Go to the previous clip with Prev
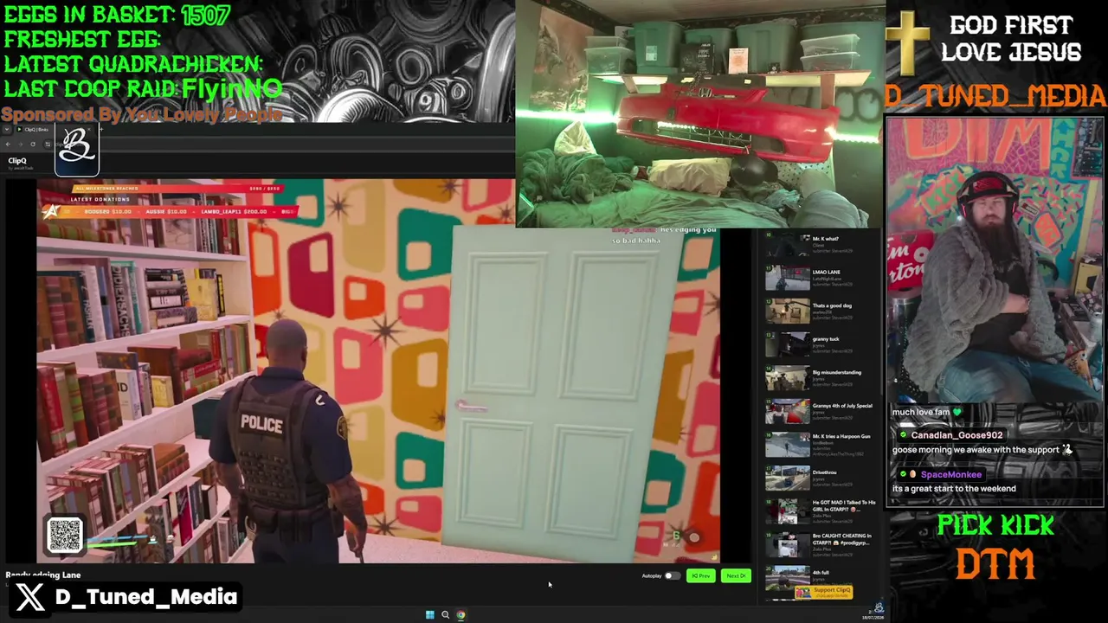The height and width of the screenshot is (623, 1108). [700, 575]
